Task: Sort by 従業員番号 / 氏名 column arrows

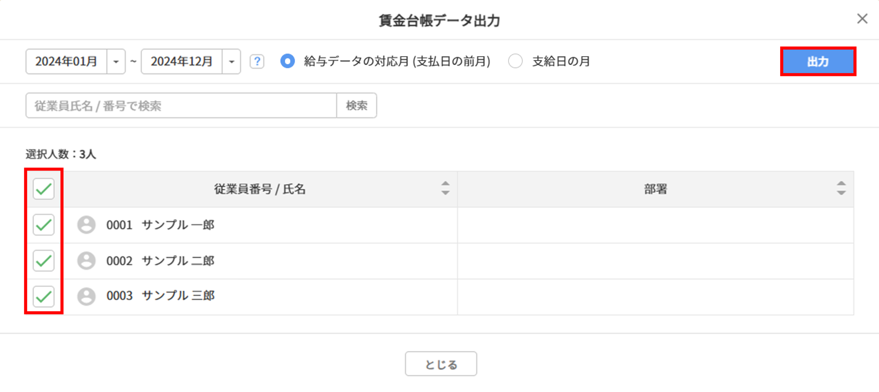Action: point(445,188)
